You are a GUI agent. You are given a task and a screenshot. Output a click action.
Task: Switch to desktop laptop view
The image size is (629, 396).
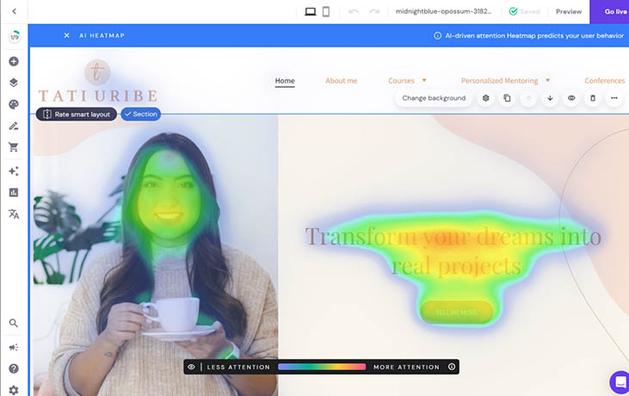[x=310, y=12]
